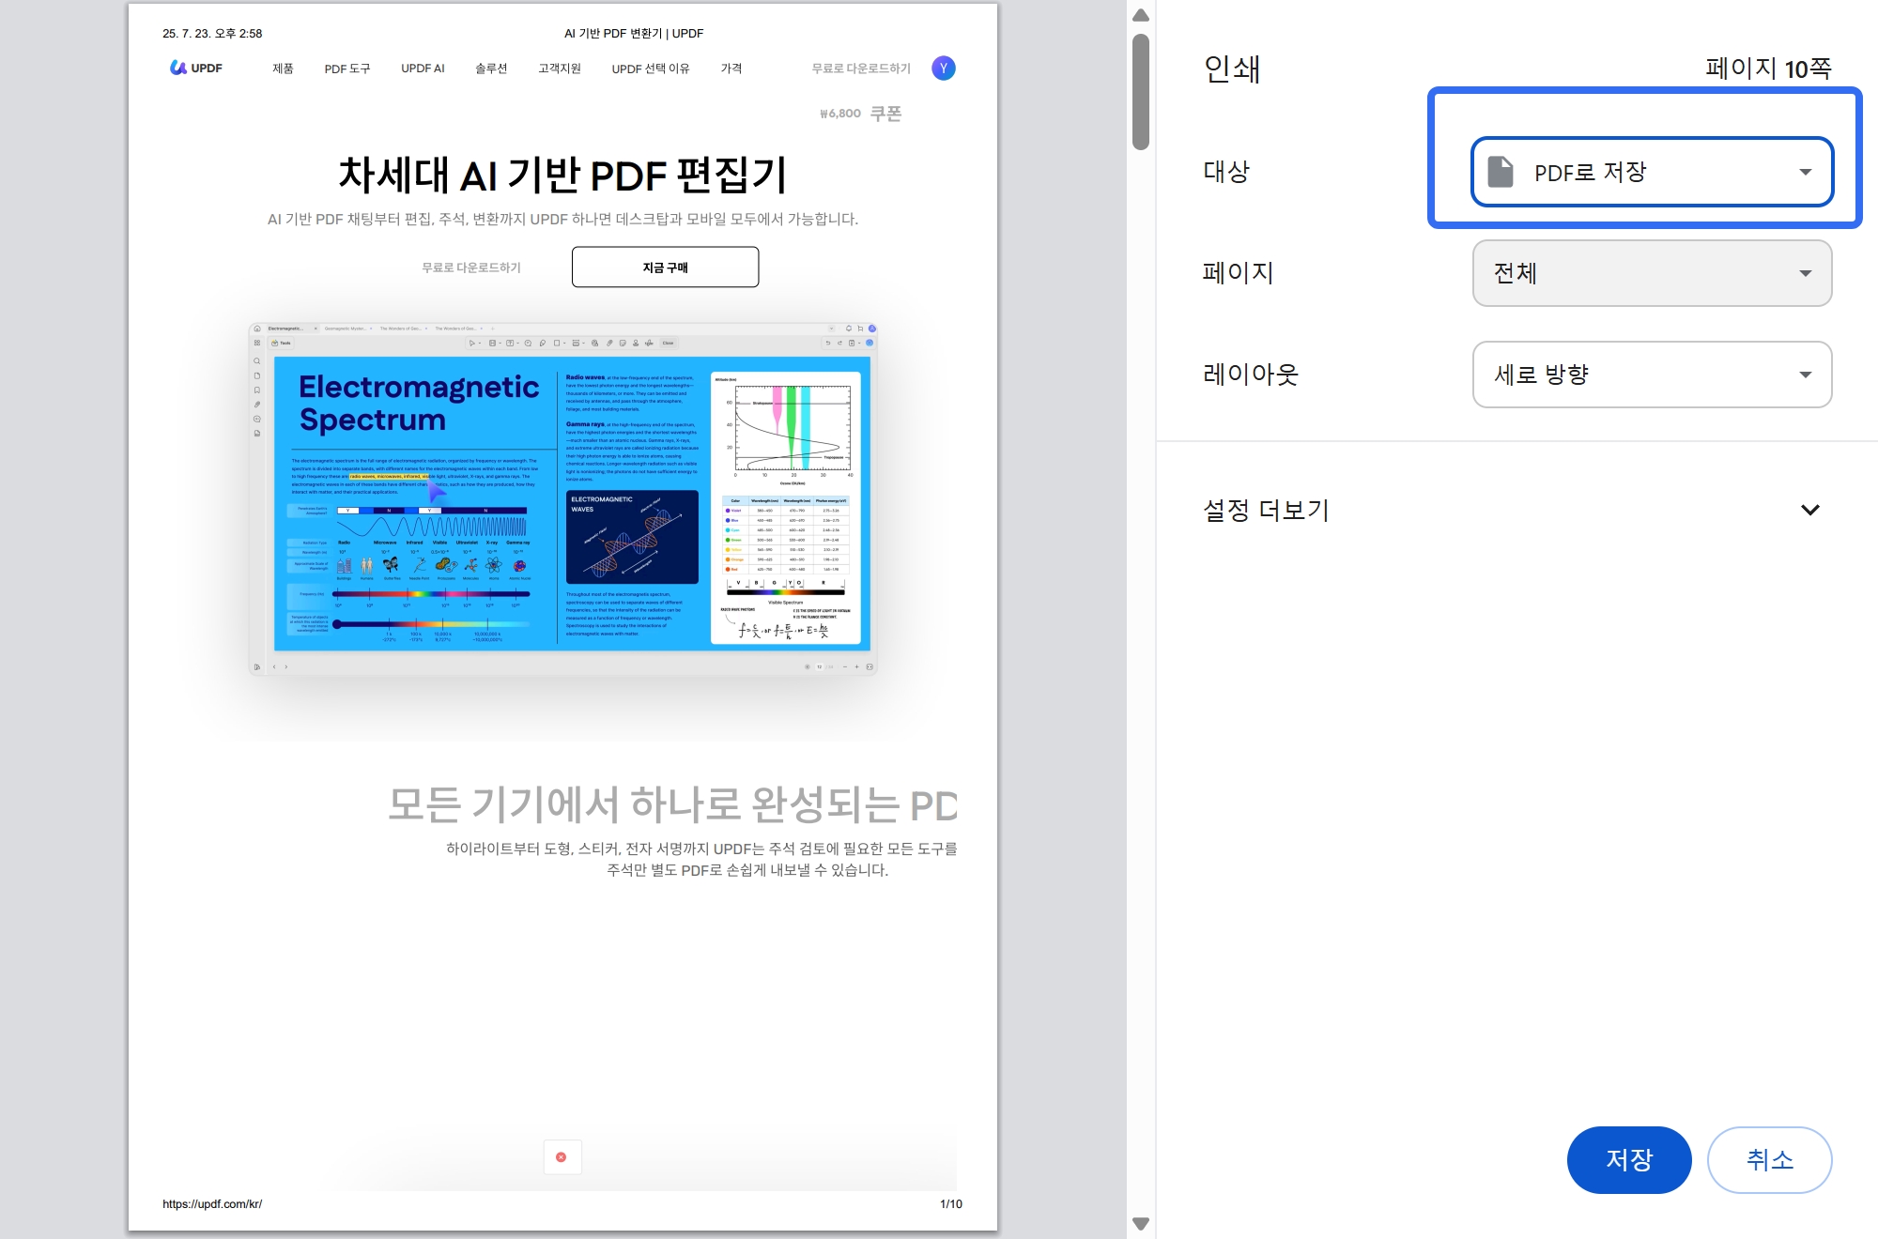The height and width of the screenshot is (1239, 1878).
Task: Open the destination dropdown showing 'PDF로 저장'
Action: 1652,172
